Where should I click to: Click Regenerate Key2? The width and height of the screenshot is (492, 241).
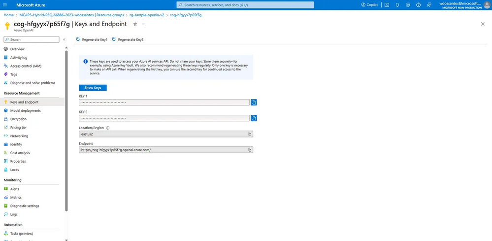point(128,39)
